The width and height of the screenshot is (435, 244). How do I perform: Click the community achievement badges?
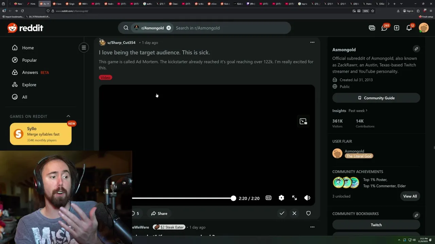346,182
